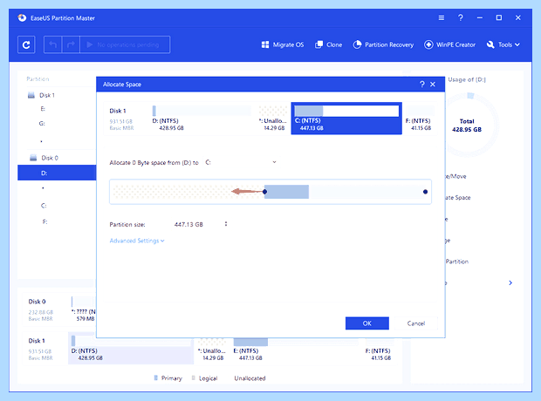This screenshot has height=401, width=541.
Task: Click the EaseUS Partition Master logo icon
Action: [22, 18]
